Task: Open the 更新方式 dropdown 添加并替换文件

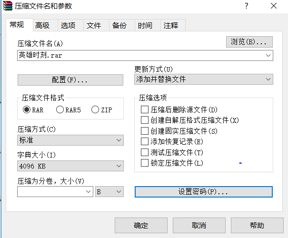Action: [204, 79]
